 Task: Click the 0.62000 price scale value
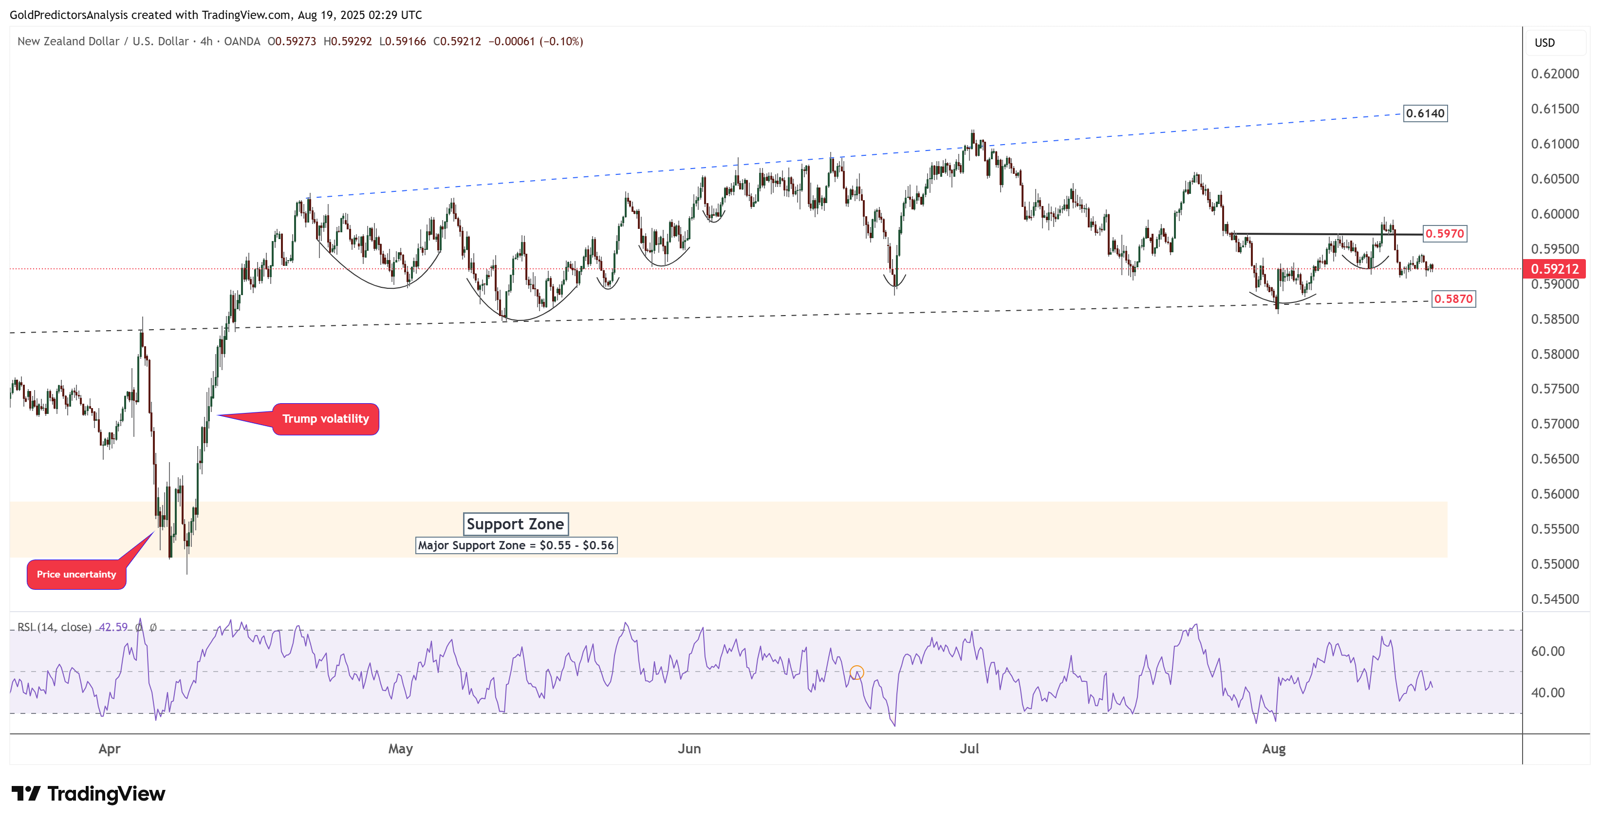tap(1555, 74)
